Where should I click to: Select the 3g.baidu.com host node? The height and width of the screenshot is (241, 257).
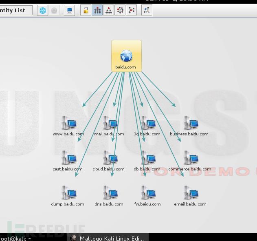pos(147,126)
